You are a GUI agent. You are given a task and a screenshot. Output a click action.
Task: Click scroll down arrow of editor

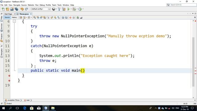tap(193, 97)
